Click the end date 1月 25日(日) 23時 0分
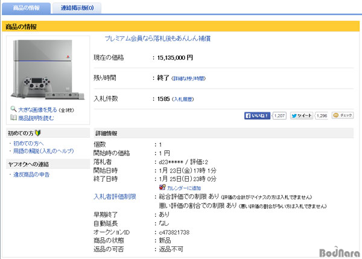 188,179
